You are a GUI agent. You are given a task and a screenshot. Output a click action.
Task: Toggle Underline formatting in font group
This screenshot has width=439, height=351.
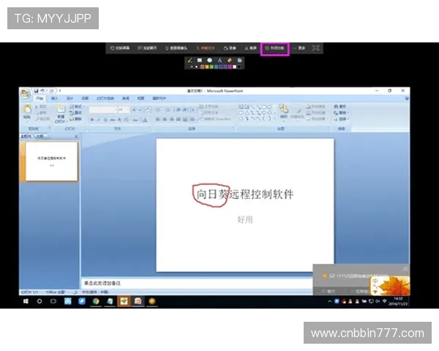(105, 120)
